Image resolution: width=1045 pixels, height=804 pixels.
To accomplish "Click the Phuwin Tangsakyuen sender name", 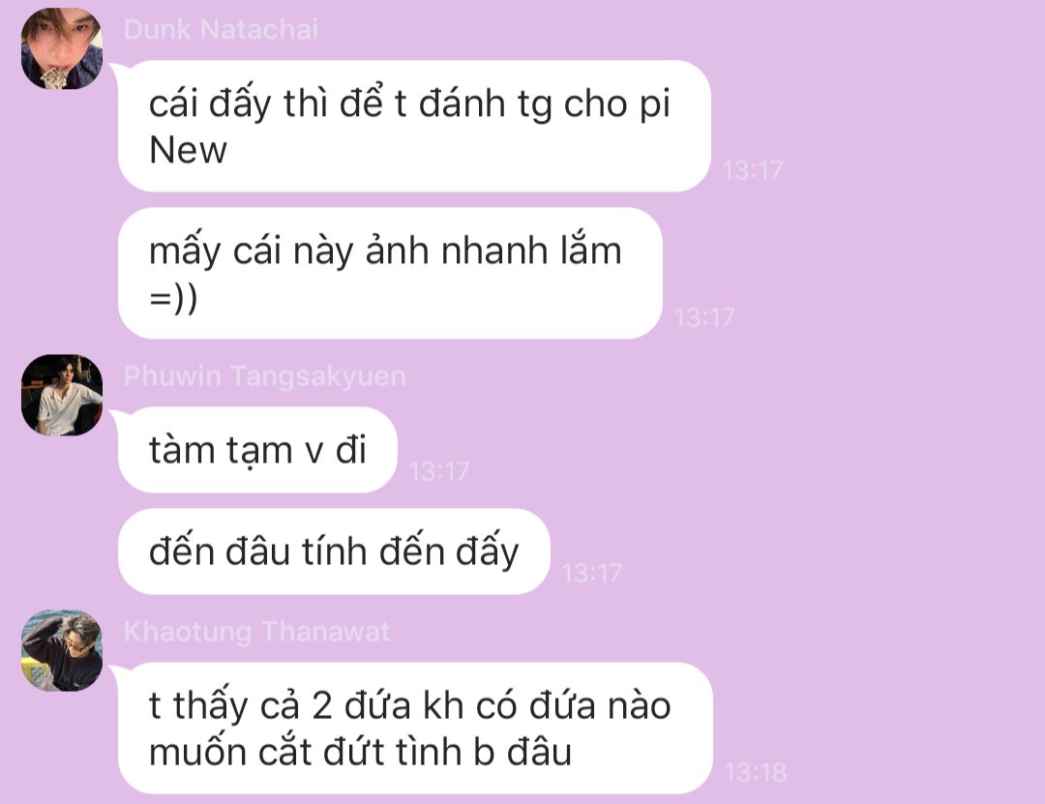I will click(x=264, y=376).
